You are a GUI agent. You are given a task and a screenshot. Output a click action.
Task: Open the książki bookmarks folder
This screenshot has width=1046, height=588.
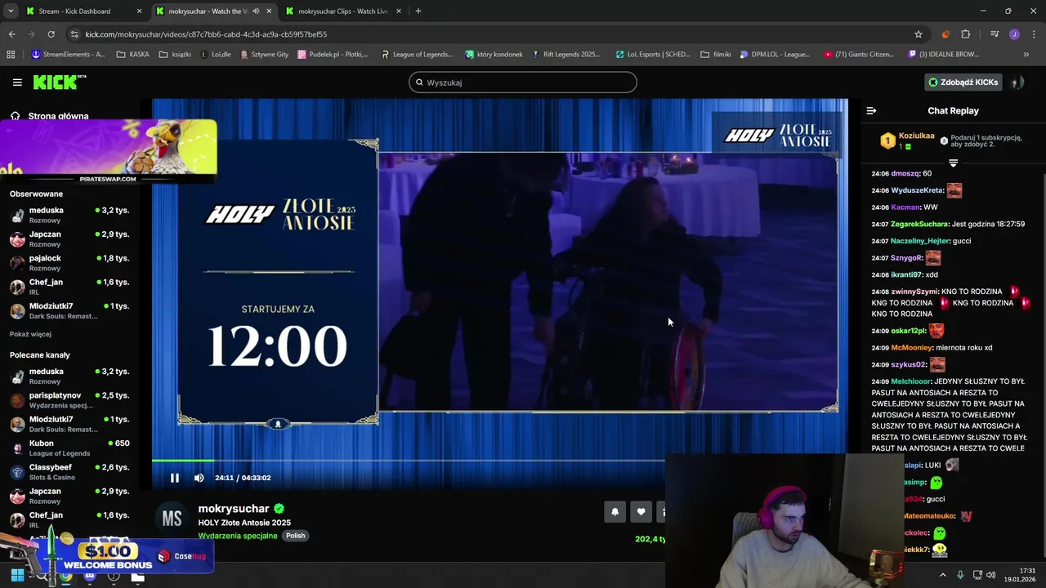(x=175, y=55)
